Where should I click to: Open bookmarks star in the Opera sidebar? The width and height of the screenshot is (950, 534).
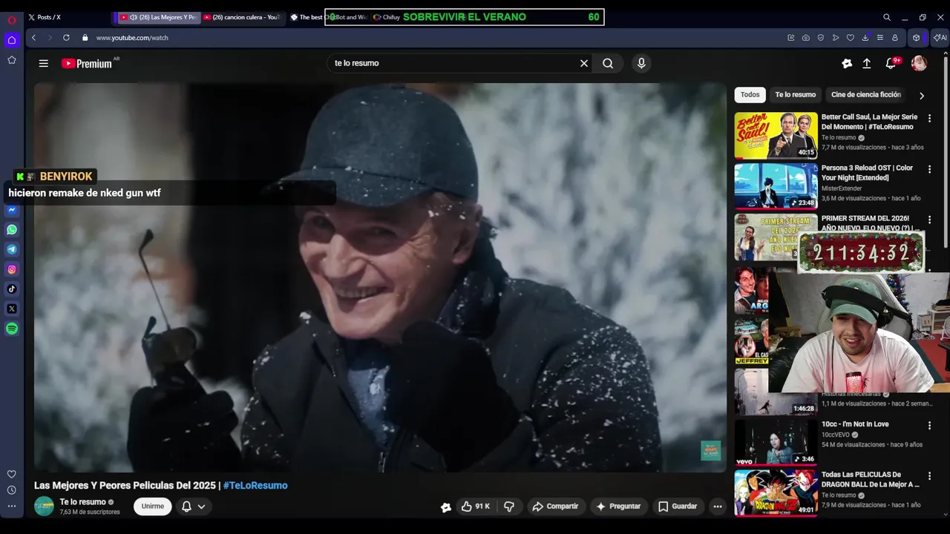pos(12,60)
